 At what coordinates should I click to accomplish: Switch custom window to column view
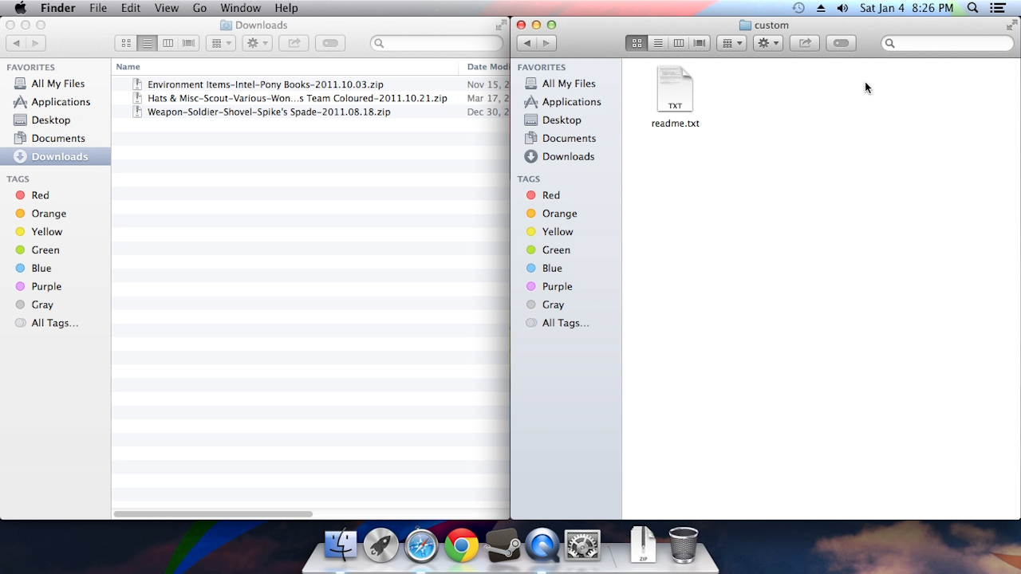(679, 43)
